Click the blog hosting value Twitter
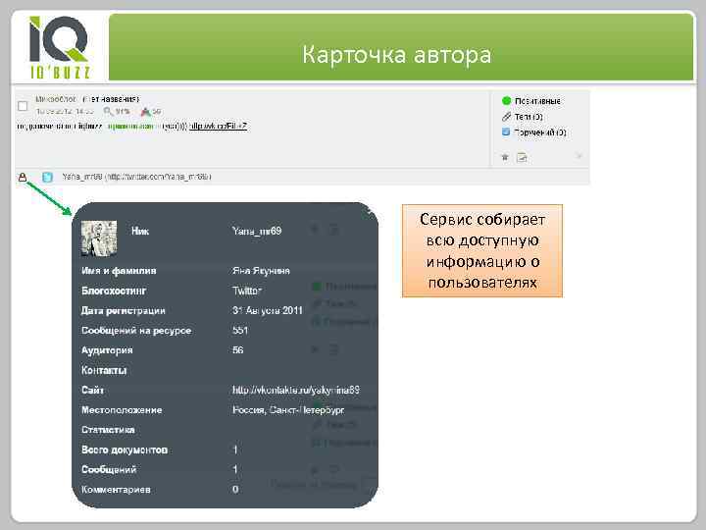The height and width of the screenshot is (530, 706). (247, 291)
